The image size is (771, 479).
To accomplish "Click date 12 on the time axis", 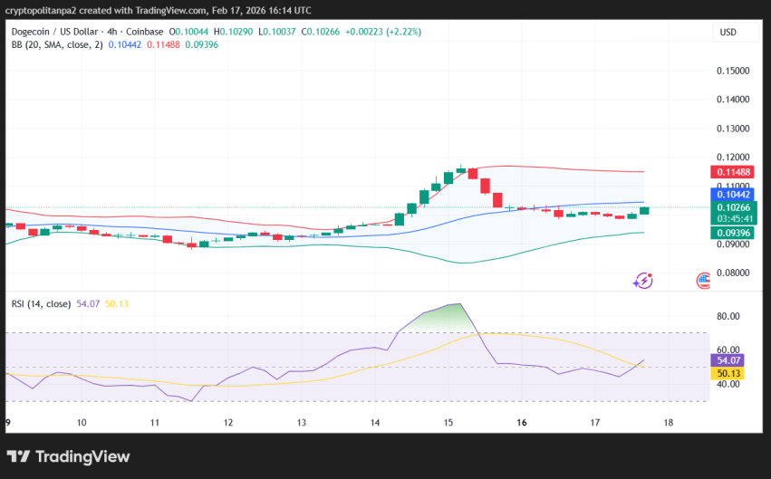I will click(228, 422).
